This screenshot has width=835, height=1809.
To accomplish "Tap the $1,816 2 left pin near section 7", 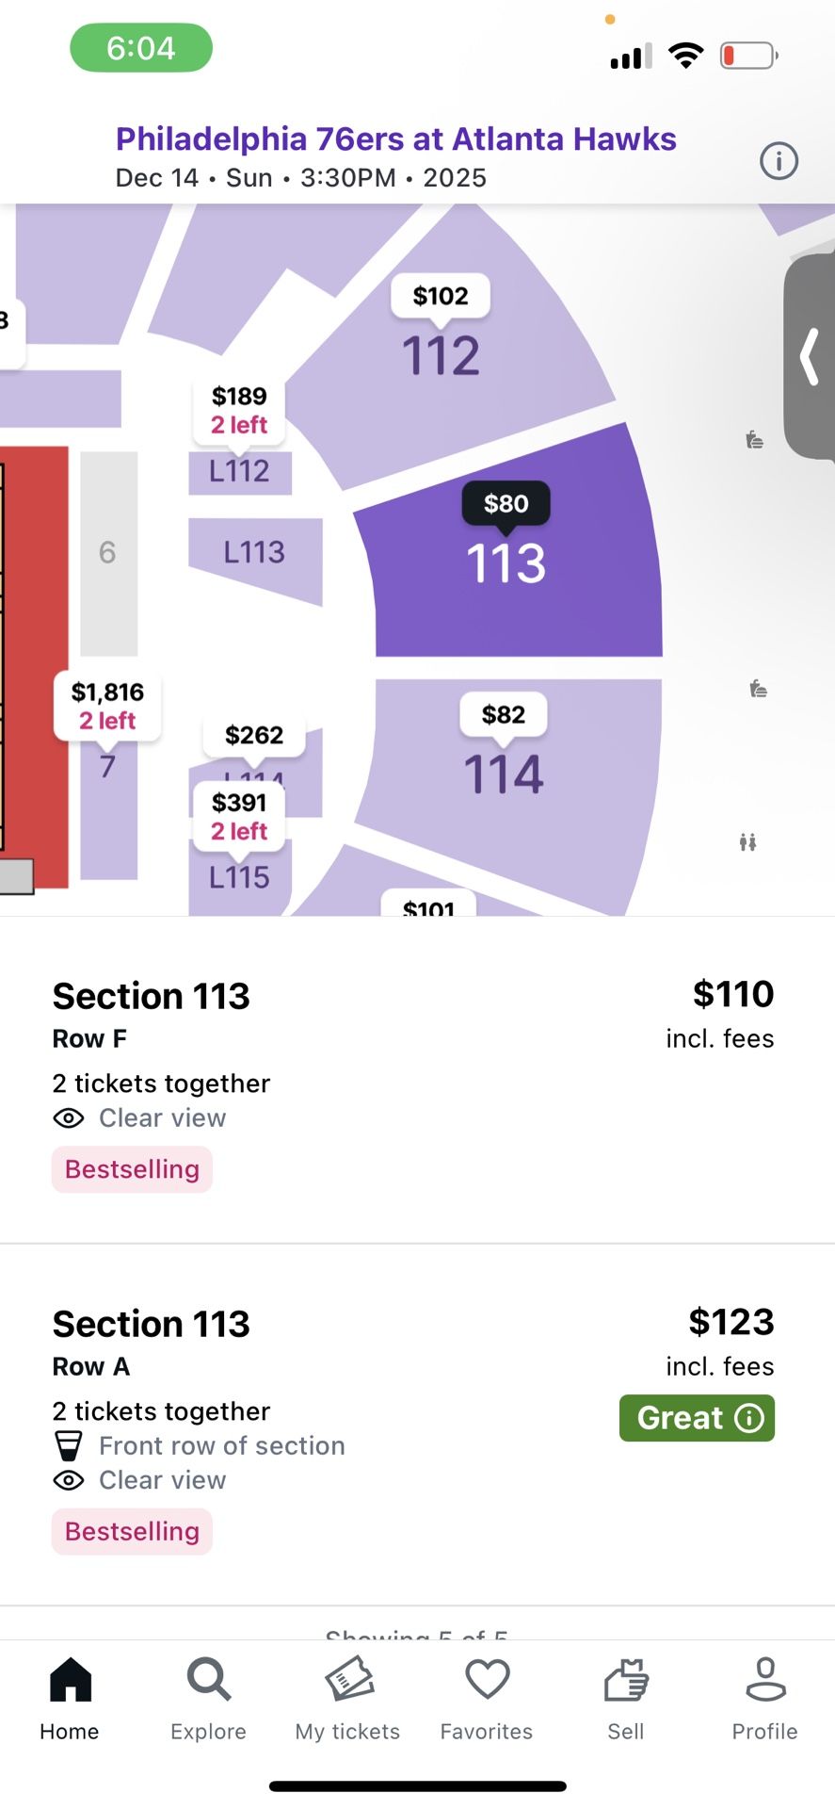I will coord(107,706).
